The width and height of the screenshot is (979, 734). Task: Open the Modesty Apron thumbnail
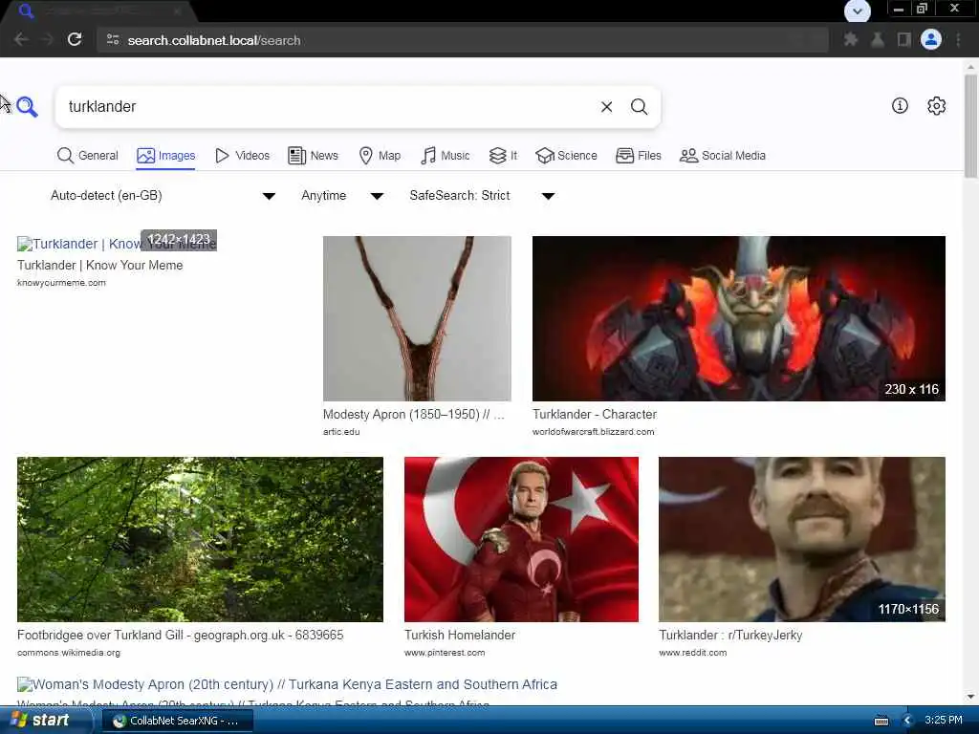pos(417,318)
